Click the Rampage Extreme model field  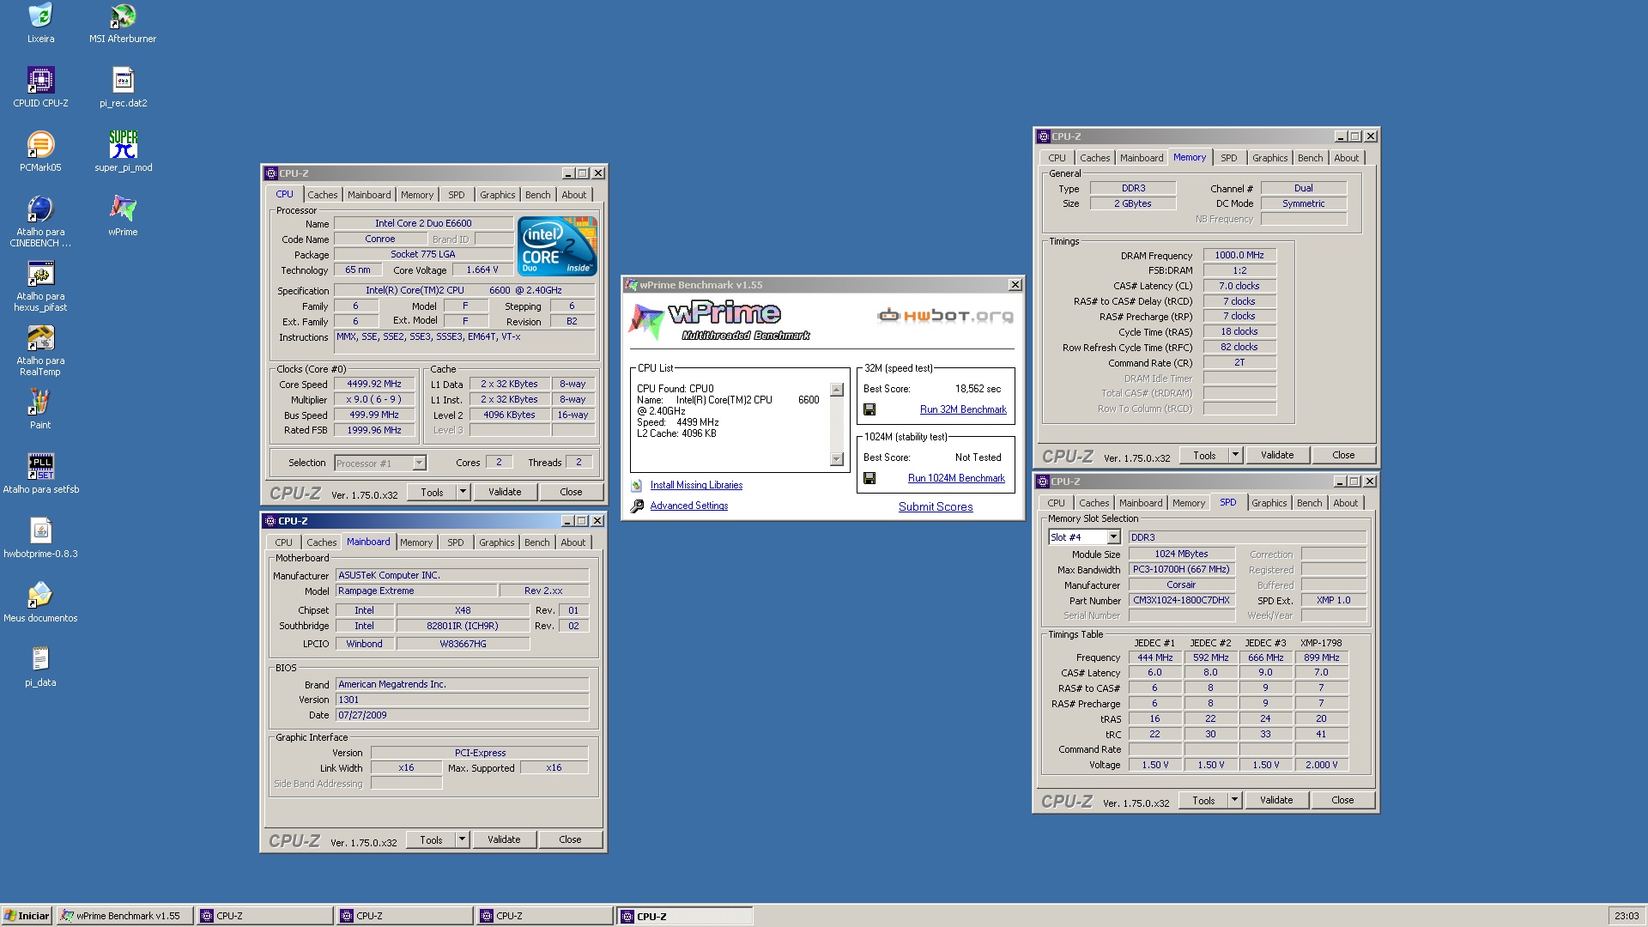416,591
